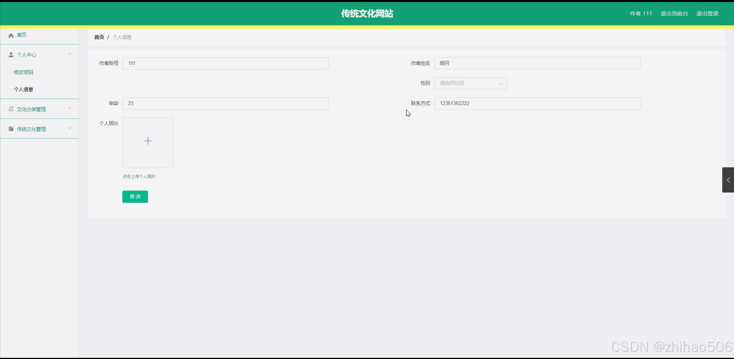Click the 作者姓名 input field
This screenshot has width=734, height=359.
[537, 63]
